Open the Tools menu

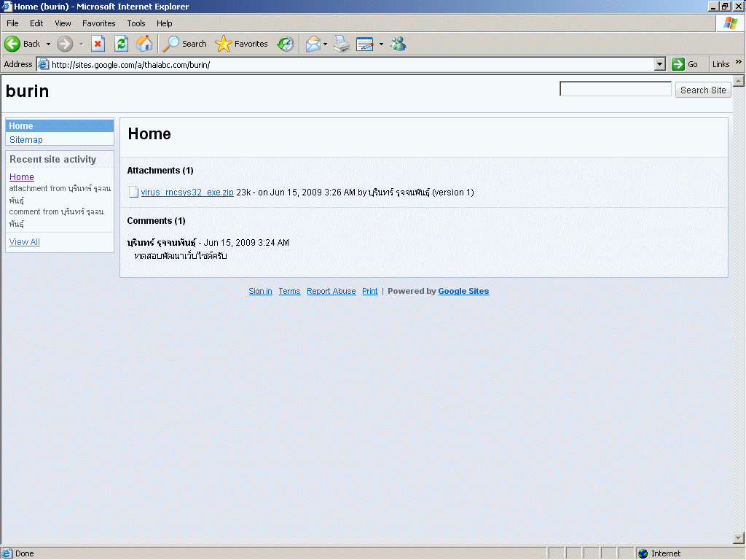136,23
